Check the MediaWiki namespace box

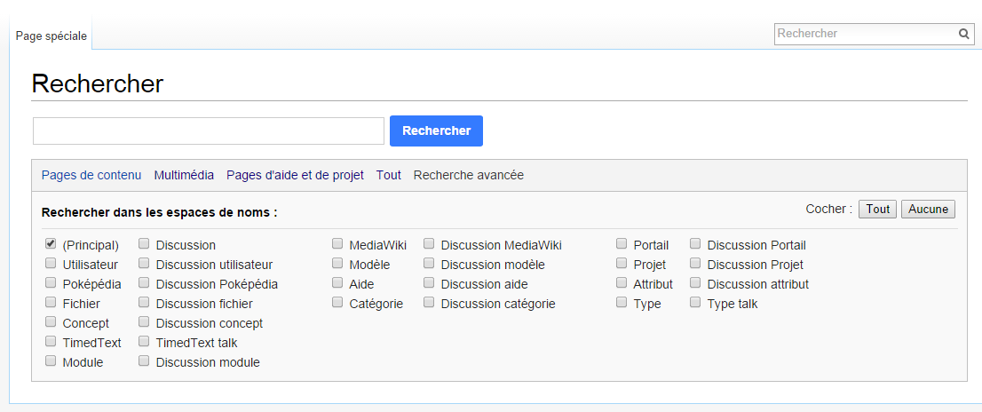point(337,243)
